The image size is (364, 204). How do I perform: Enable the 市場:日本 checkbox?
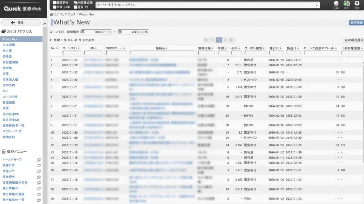[55, 7]
